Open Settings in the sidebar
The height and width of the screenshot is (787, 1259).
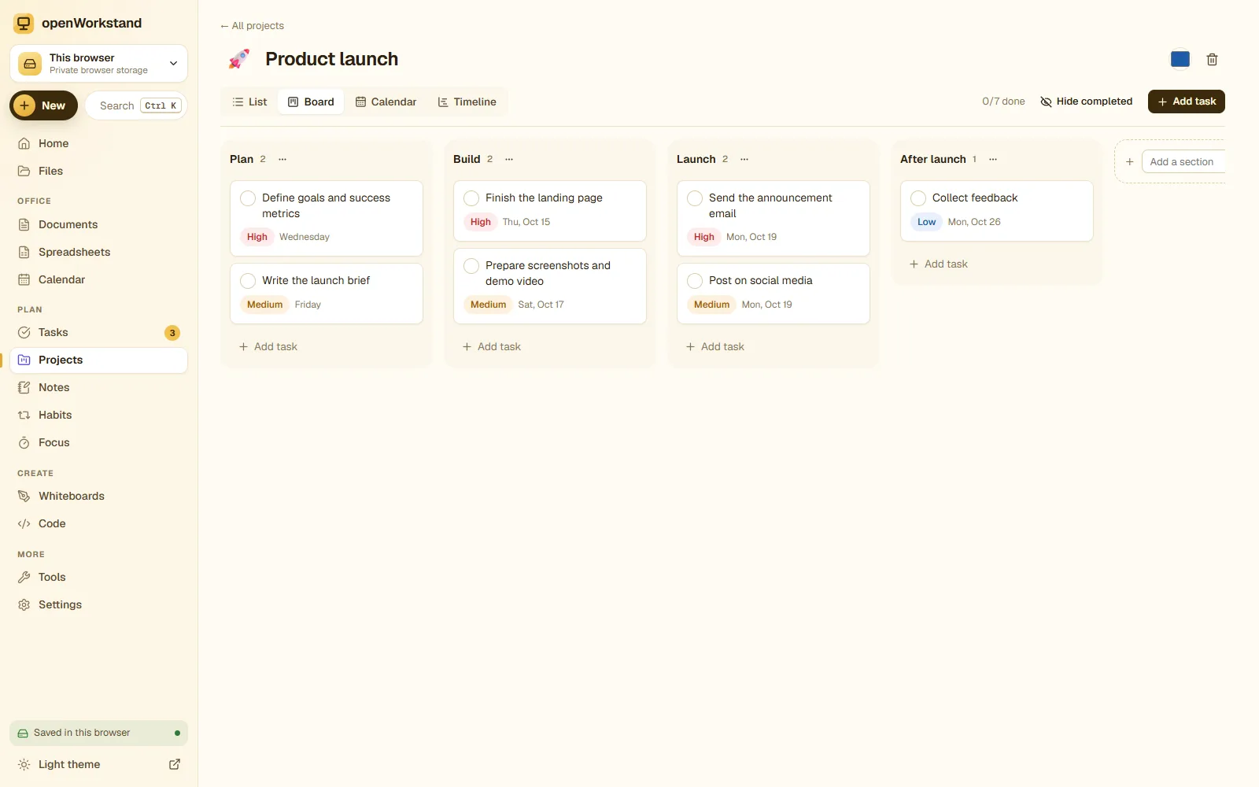(x=98, y=604)
